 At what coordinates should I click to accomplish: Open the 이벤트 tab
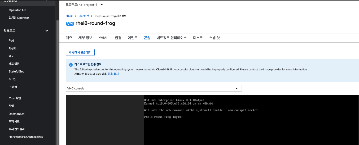point(133,38)
